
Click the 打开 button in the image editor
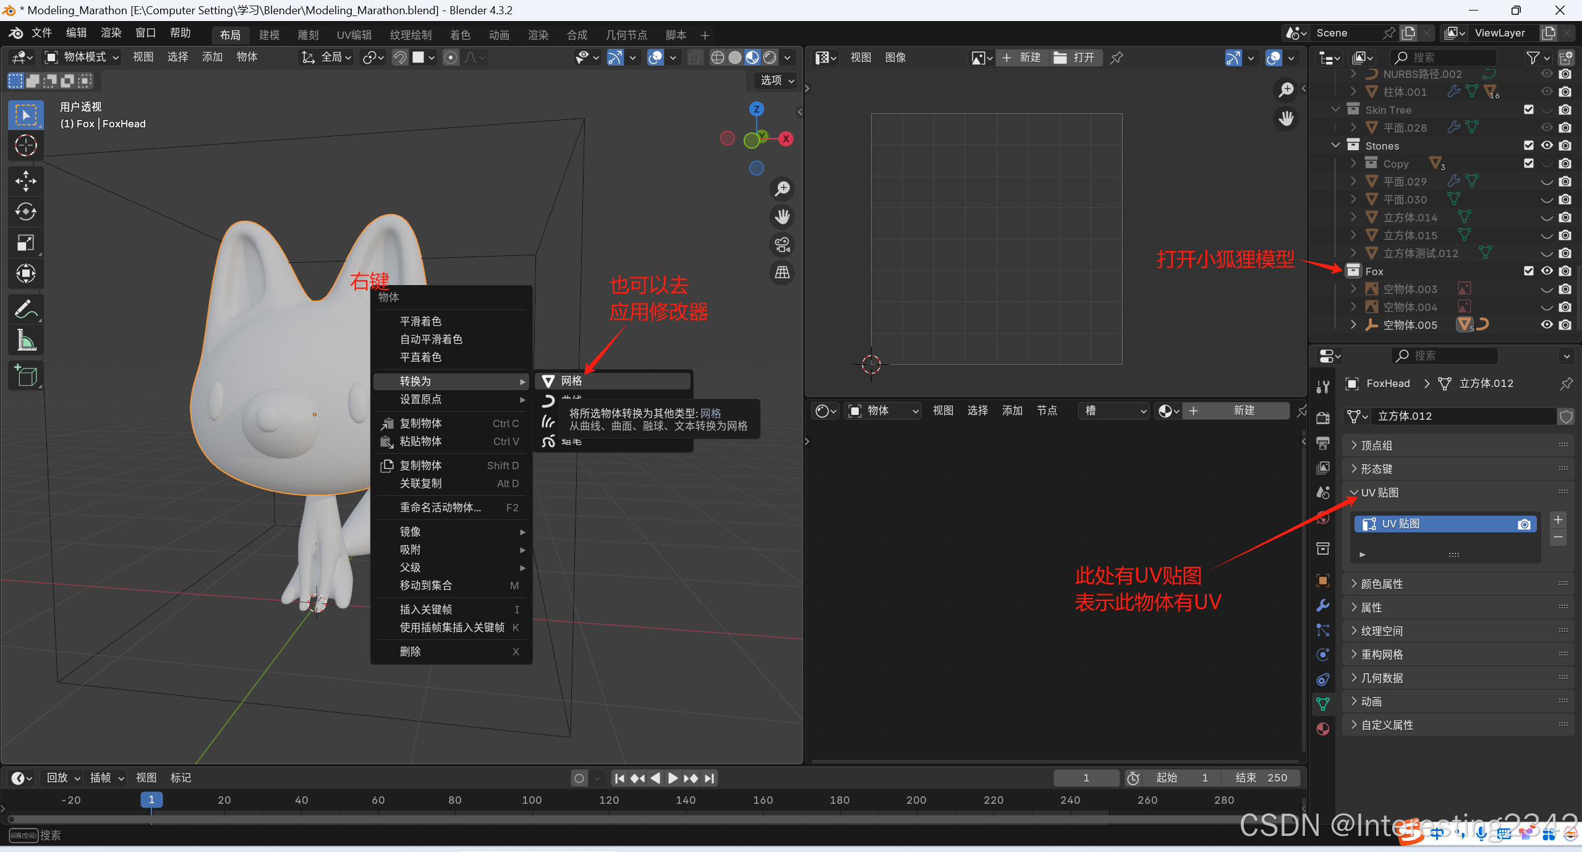click(1075, 58)
